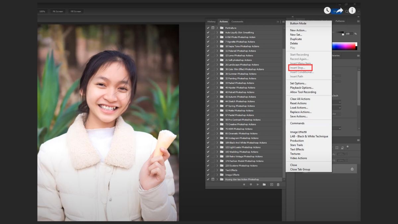Viewport: 398px width, 224px height.
Task: Switch to the Comments tab
Action: [x=237, y=22]
